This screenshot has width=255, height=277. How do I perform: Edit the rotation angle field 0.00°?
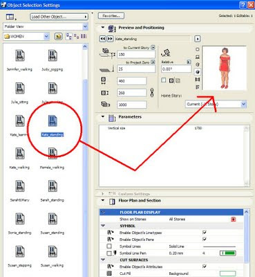tap(176, 69)
